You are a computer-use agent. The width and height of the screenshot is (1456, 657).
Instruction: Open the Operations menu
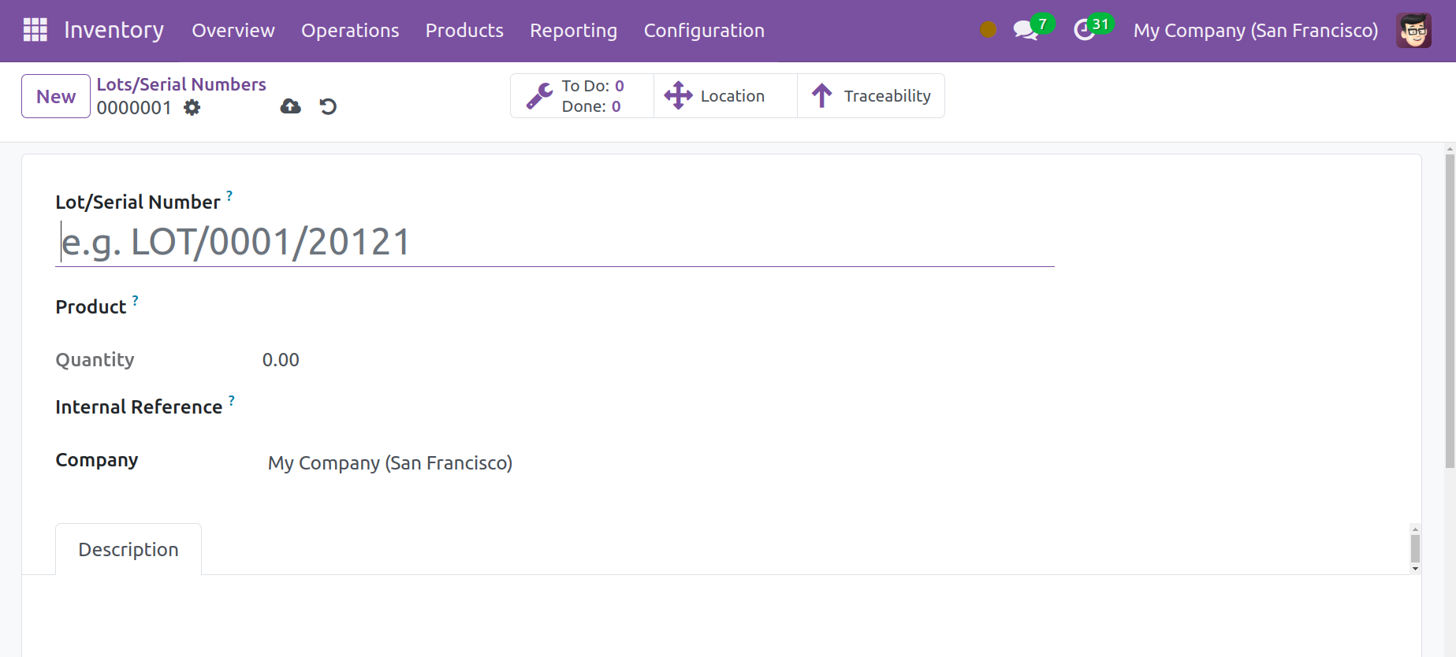[350, 31]
